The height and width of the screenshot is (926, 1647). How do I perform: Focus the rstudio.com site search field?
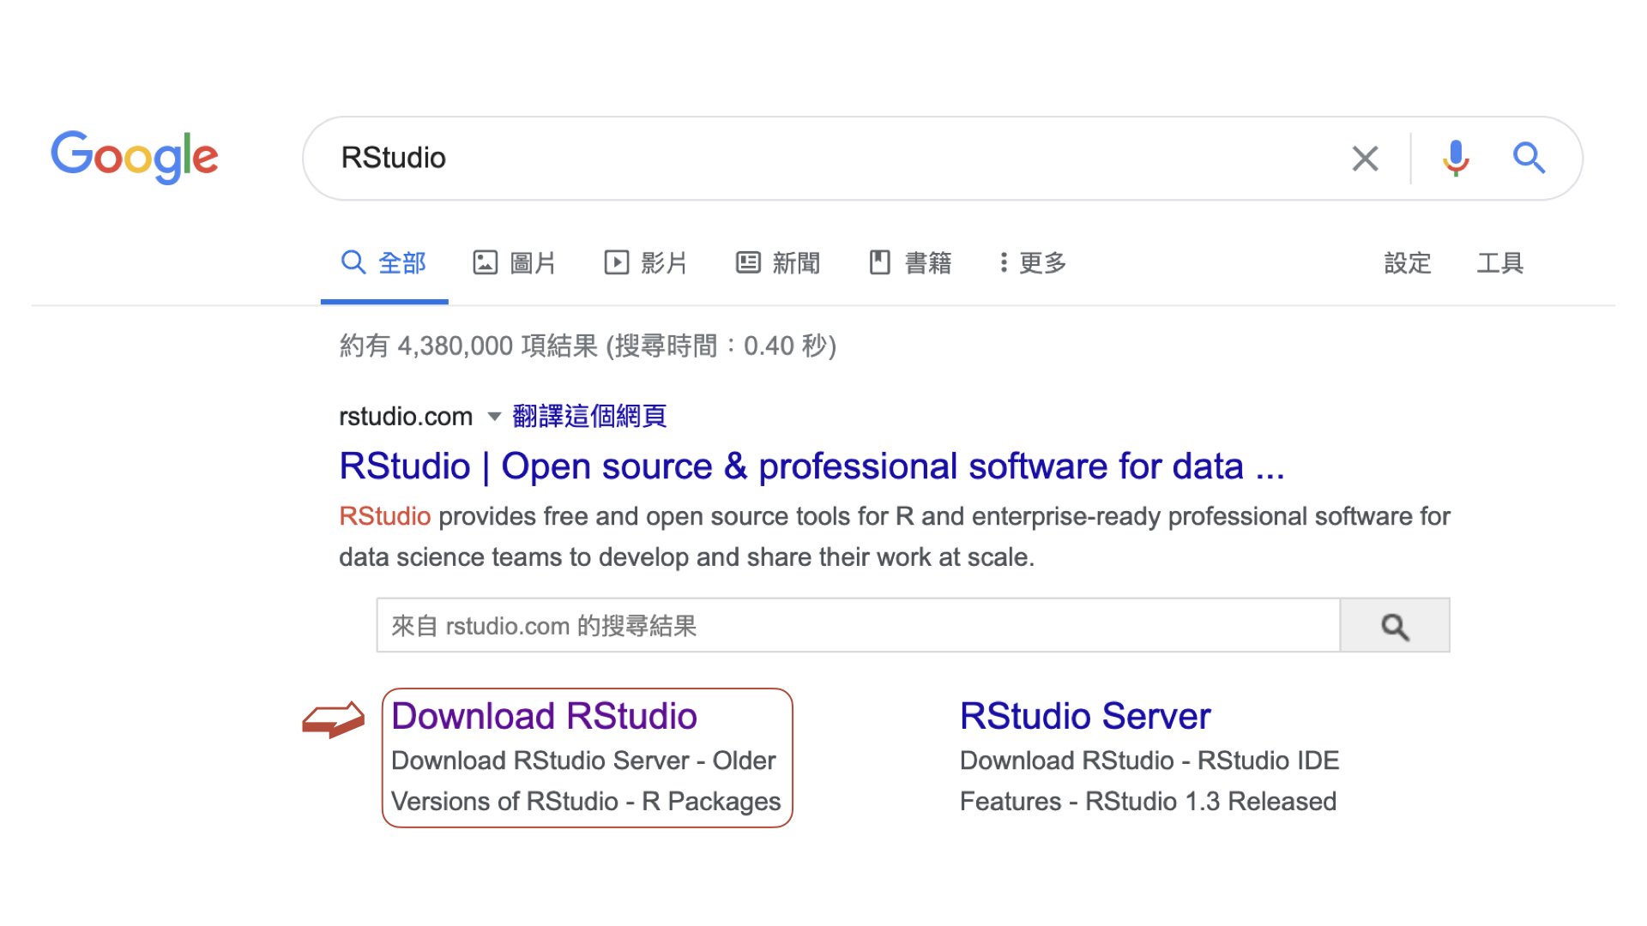point(858,626)
